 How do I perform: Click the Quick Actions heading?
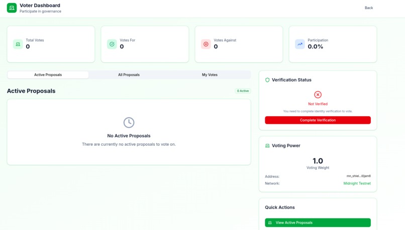coord(280,207)
